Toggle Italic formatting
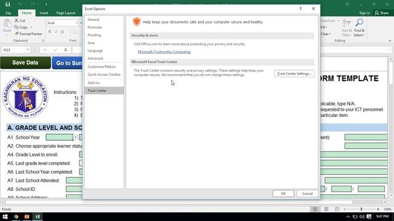The height and width of the screenshot is (221, 394). (56, 31)
